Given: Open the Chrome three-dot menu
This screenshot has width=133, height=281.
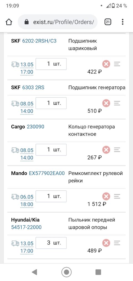Looking at the screenshot, I should (122, 22).
